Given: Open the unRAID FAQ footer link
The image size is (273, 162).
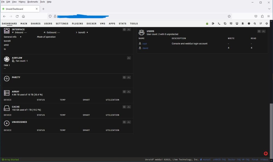Looking at the screenshot, I should coord(219,160).
